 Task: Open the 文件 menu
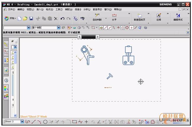10,9
